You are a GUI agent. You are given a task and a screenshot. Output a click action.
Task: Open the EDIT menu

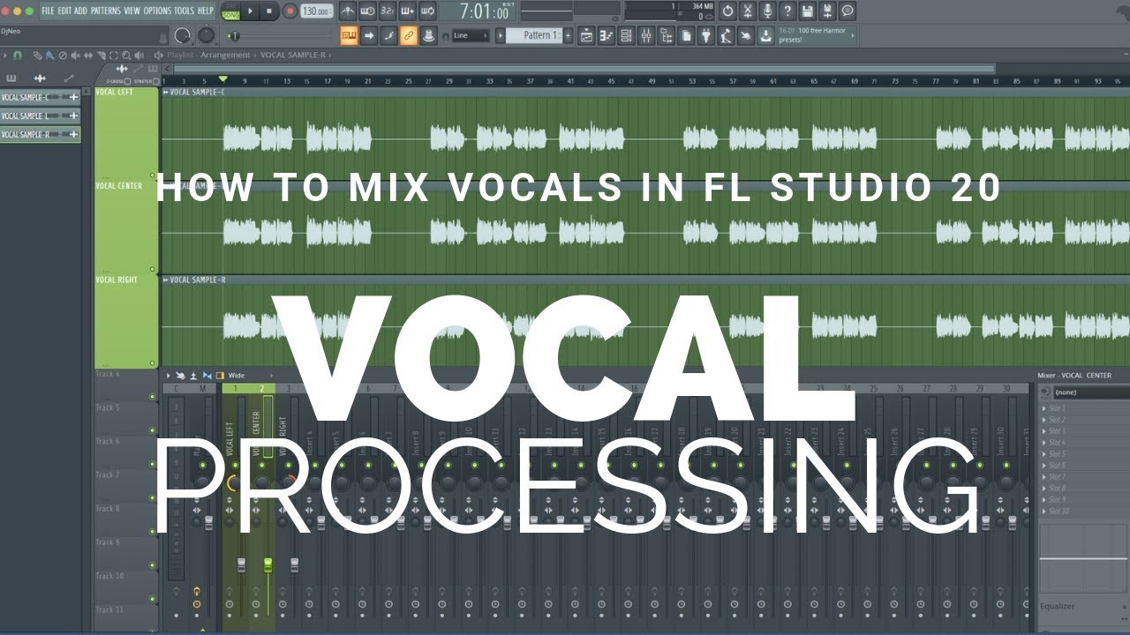(64, 11)
